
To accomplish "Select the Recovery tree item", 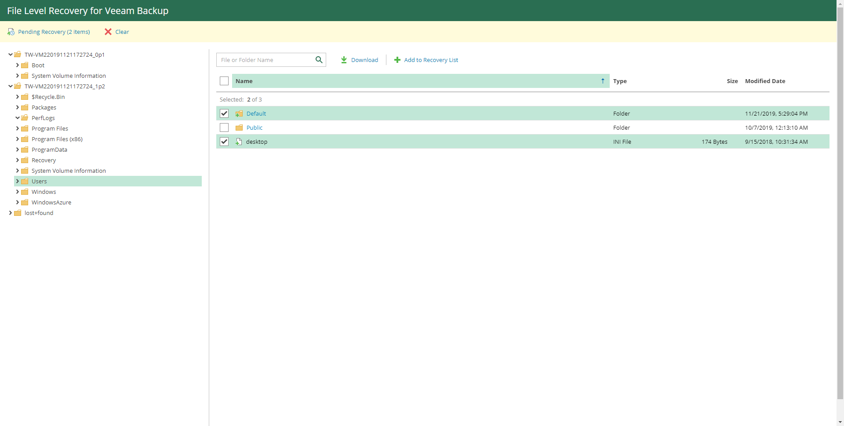I will pyautogui.click(x=44, y=160).
